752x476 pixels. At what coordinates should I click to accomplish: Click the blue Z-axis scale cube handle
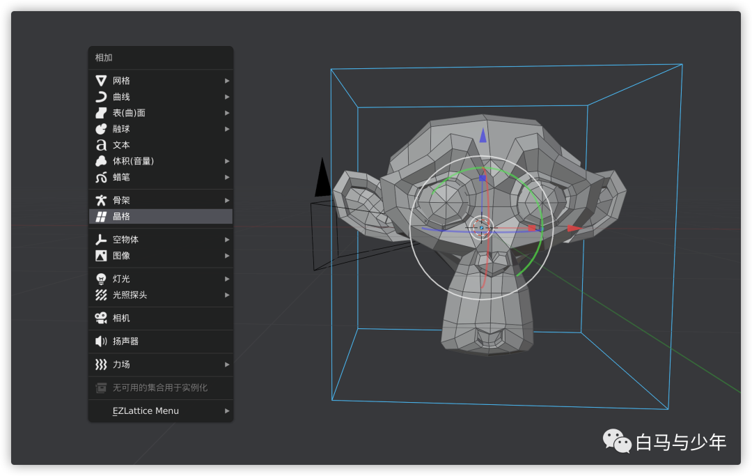[x=483, y=178]
